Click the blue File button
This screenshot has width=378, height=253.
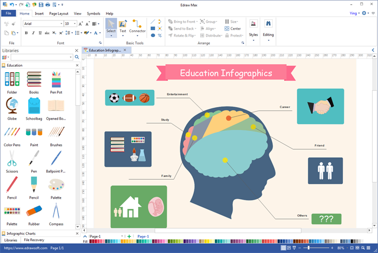tap(9, 13)
